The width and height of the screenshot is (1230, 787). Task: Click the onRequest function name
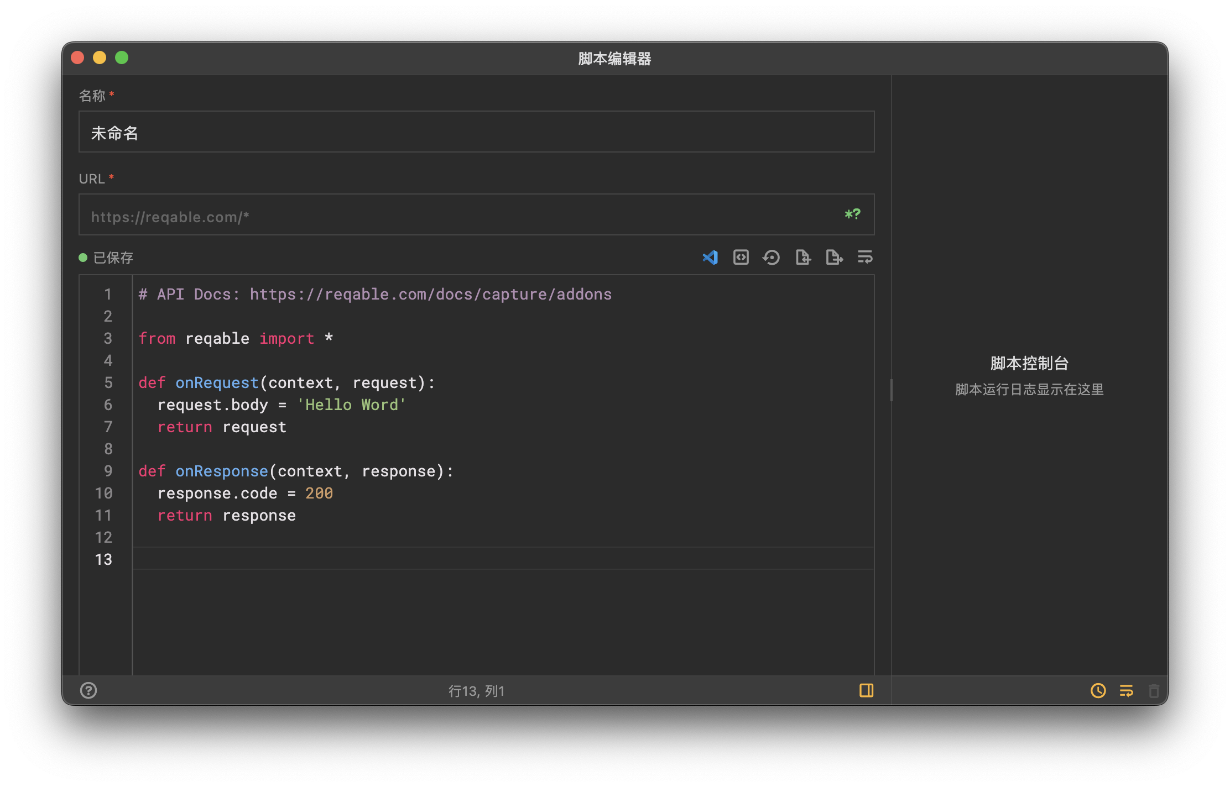[x=217, y=382]
